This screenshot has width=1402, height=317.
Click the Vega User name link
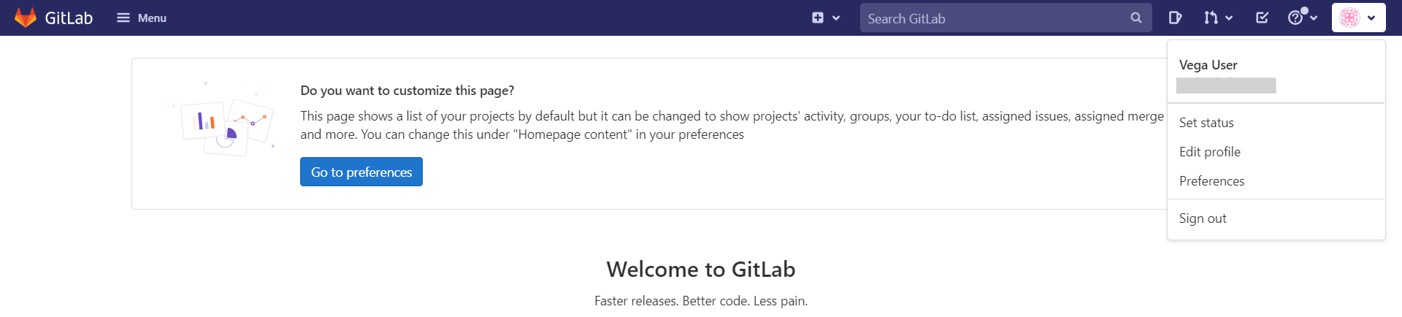[x=1208, y=65]
